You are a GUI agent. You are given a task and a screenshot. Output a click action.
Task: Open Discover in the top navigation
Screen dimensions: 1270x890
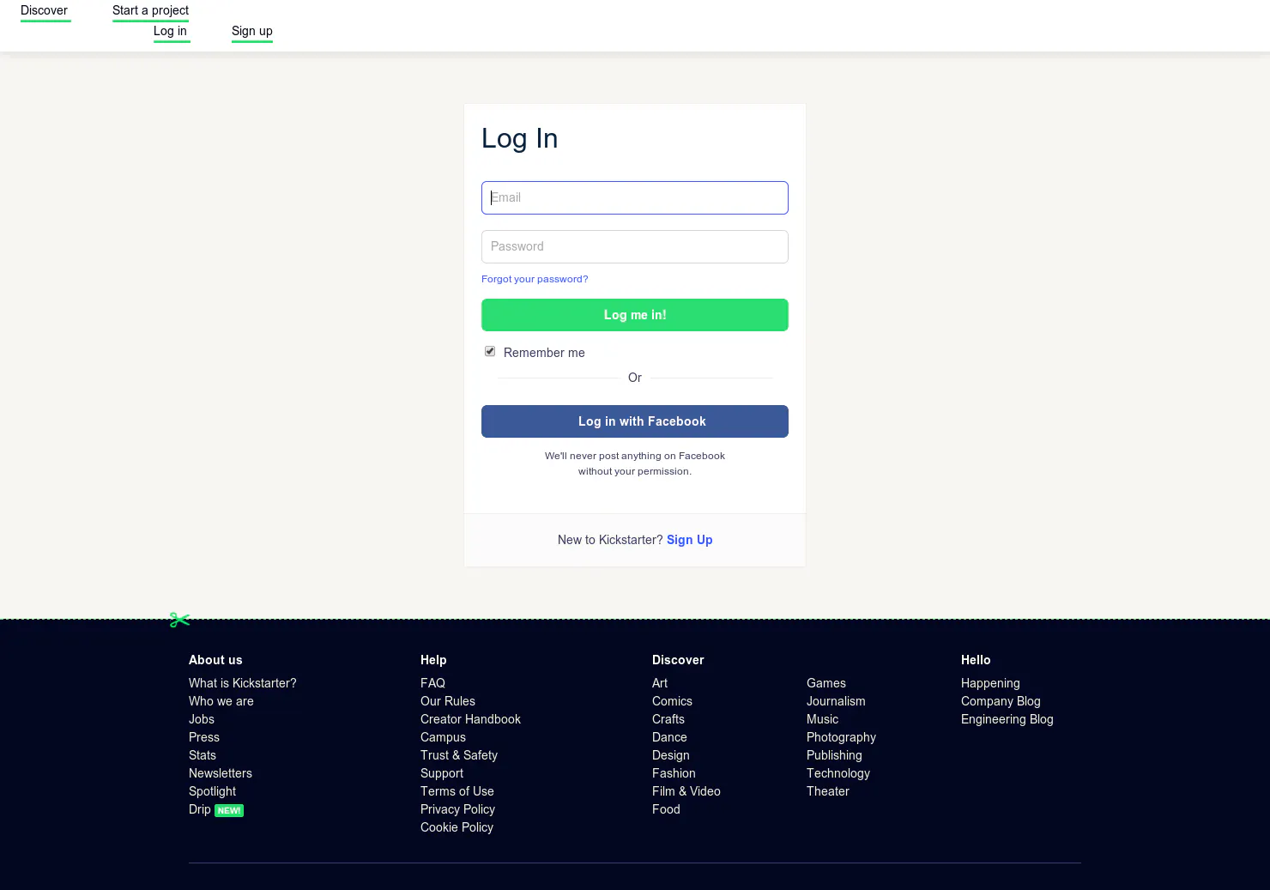pyautogui.click(x=45, y=10)
